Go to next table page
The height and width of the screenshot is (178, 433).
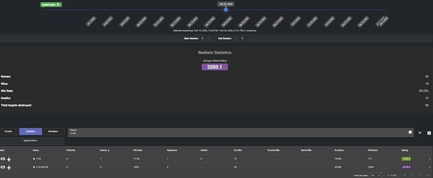coord(420,175)
